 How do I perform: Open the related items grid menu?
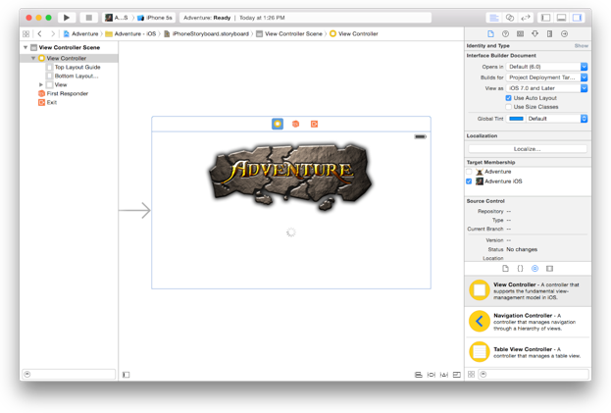coord(26,34)
